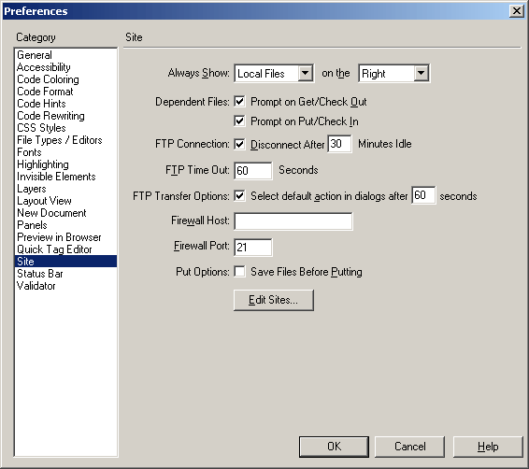Viewport: 529px width, 469px height.
Task: Cancel the Preferences dialog
Action: [x=410, y=447]
